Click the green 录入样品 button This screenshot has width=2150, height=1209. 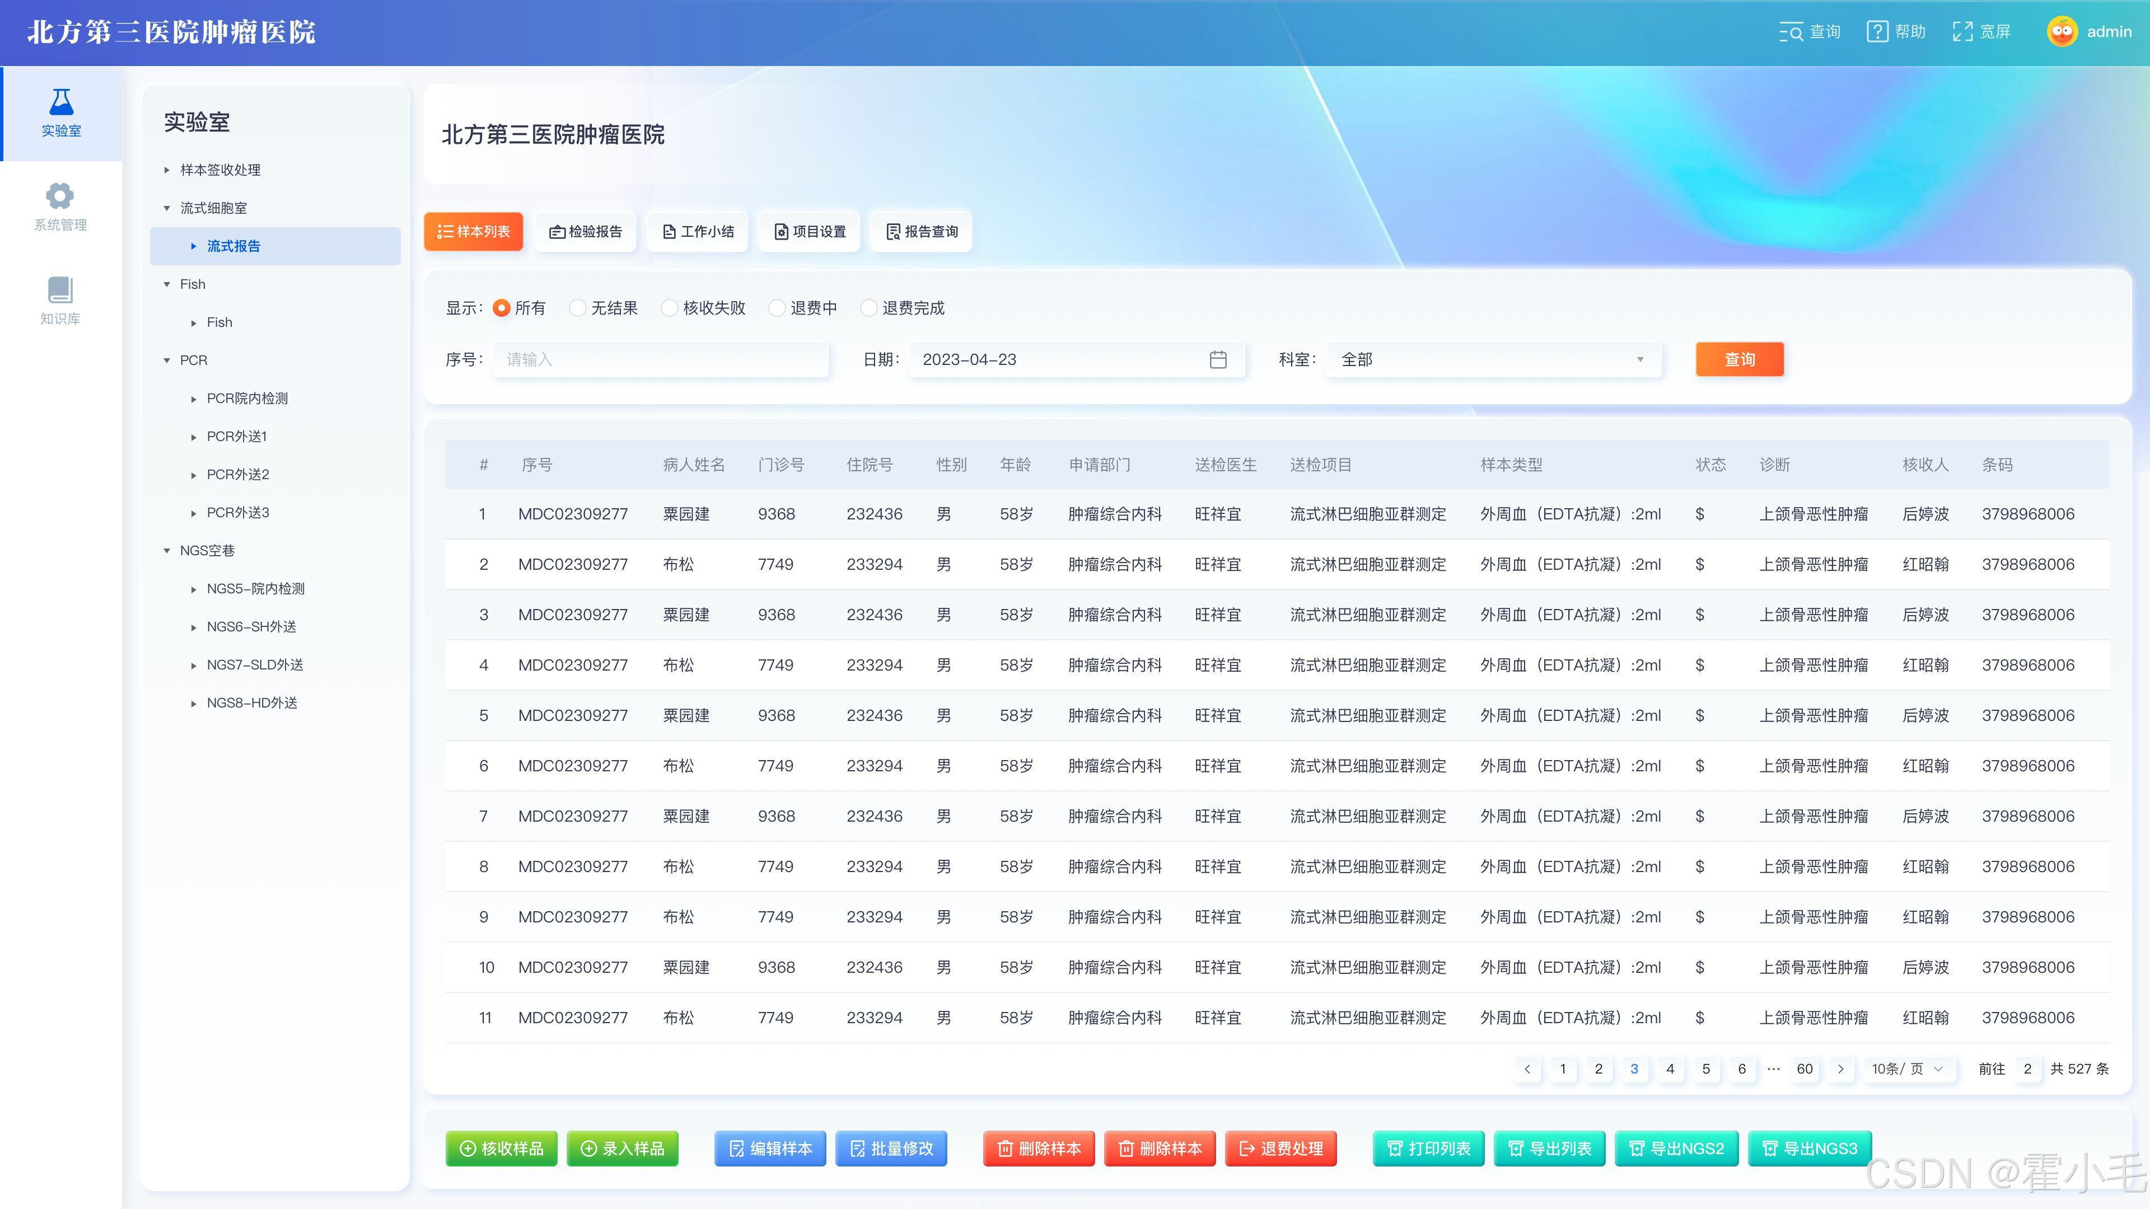622,1148
